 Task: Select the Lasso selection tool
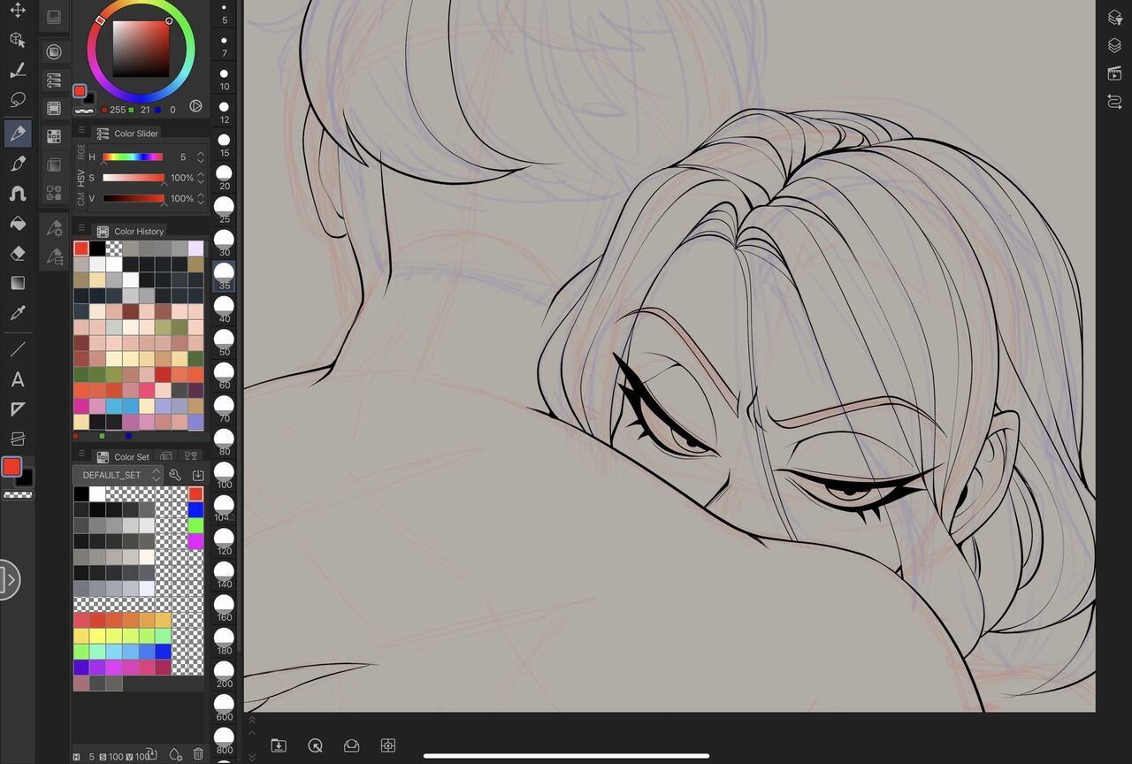click(x=17, y=99)
